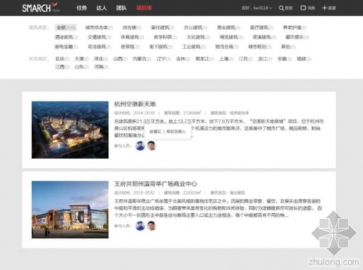This screenshot has width=363, height=270.
Task: Expand the user account dropdown
Action: coord(257,8)
